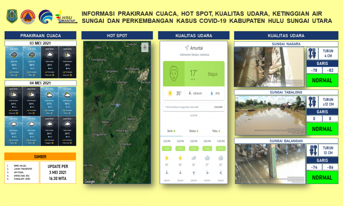
Task: Click the water level icon for Sungai Balangan
Action: [x=313, y=150]
